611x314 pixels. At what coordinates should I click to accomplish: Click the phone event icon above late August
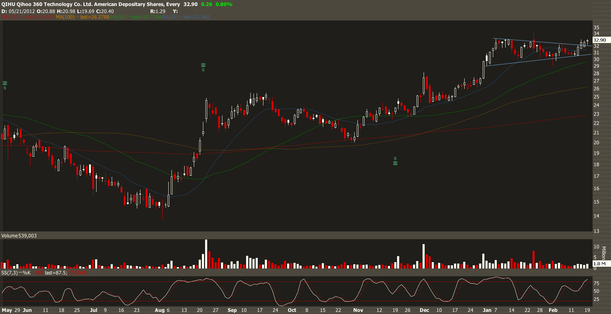click(203, 65)
